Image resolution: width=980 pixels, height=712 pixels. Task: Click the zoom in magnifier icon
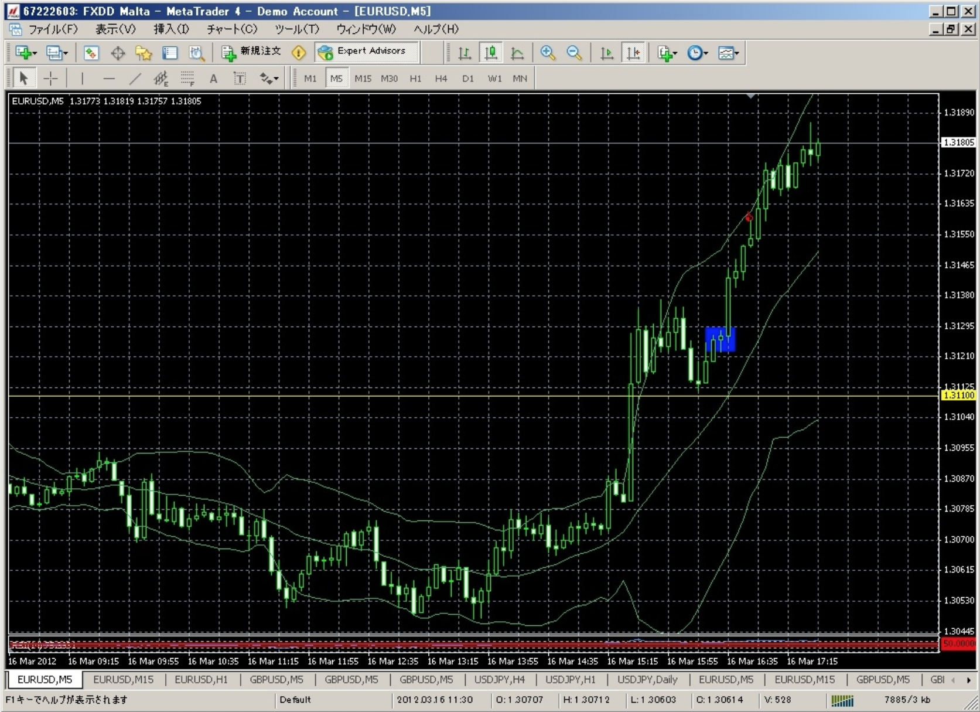(548, 53)
